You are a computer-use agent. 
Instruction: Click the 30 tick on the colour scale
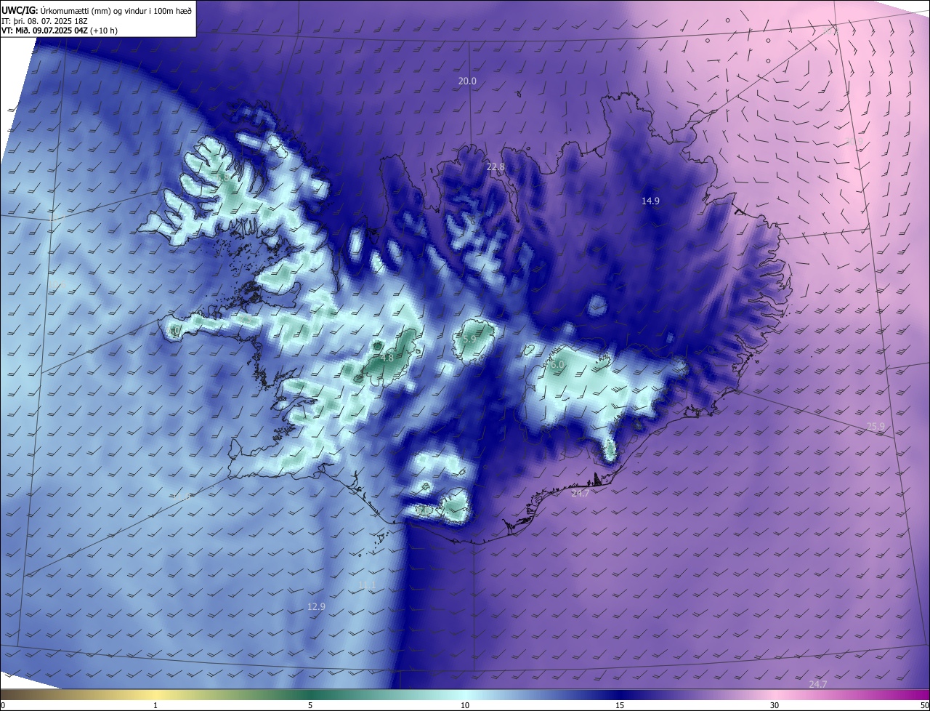coord(775,705)
